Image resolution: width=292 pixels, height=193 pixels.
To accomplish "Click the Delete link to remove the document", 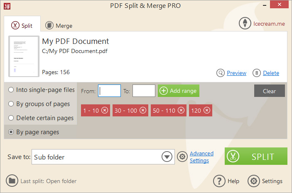I will pos(271,73).
